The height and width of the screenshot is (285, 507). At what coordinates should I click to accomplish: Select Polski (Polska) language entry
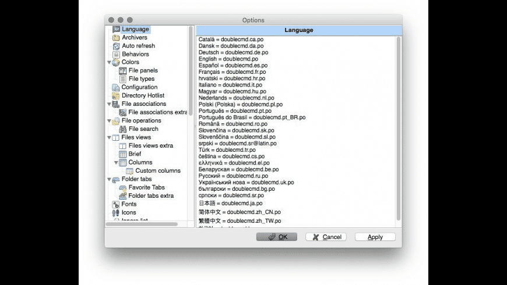click(241, 104)
